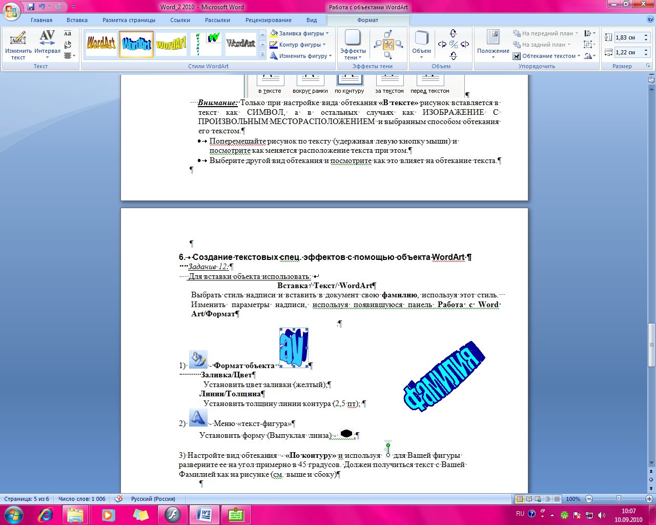The width and height of the screenshot is (656, 525).
Task: Tilt 3-D left
Action: click(442, 45)
